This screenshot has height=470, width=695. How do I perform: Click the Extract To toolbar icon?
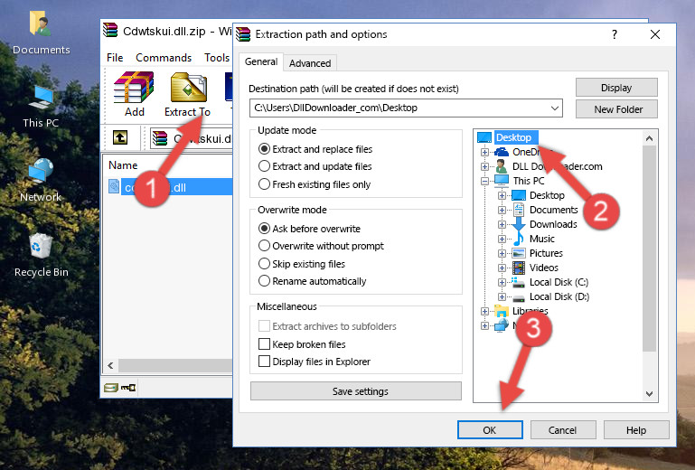coord(188,89)
